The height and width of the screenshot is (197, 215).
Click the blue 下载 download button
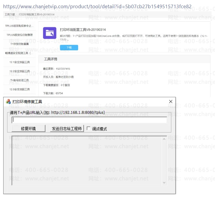tap(69, 47)
